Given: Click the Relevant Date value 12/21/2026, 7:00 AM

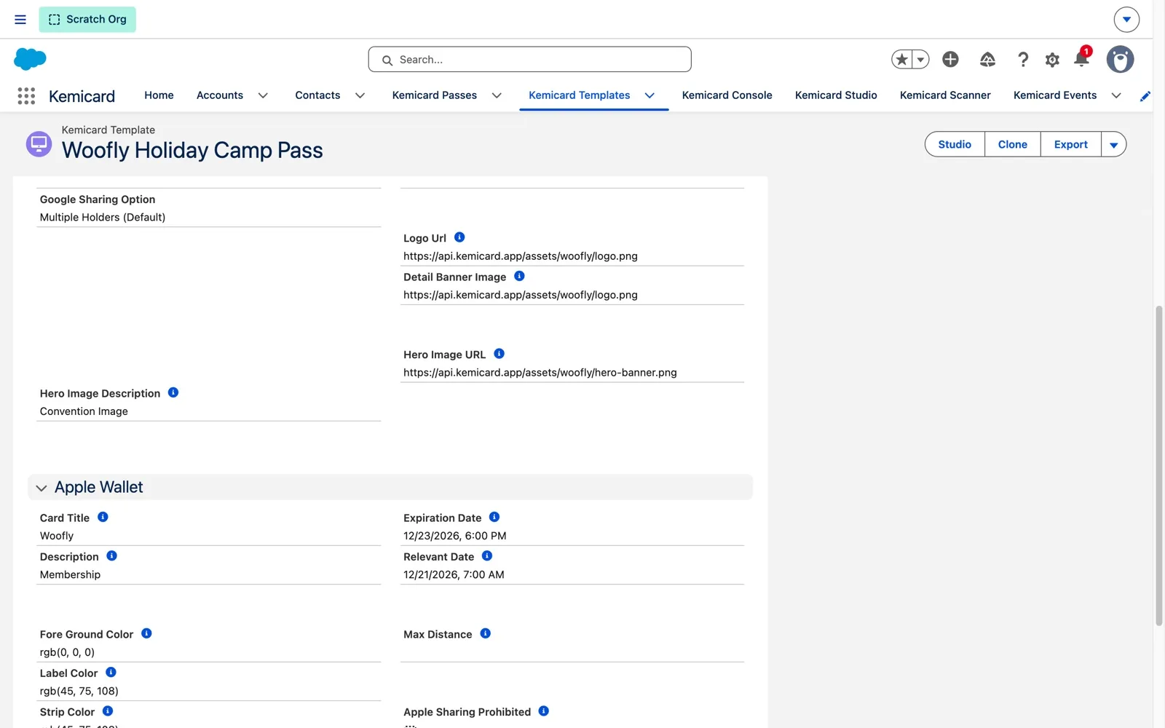Looking at the screenshot, I should 454,574.
